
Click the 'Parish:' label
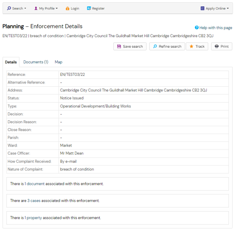point(13,138)
